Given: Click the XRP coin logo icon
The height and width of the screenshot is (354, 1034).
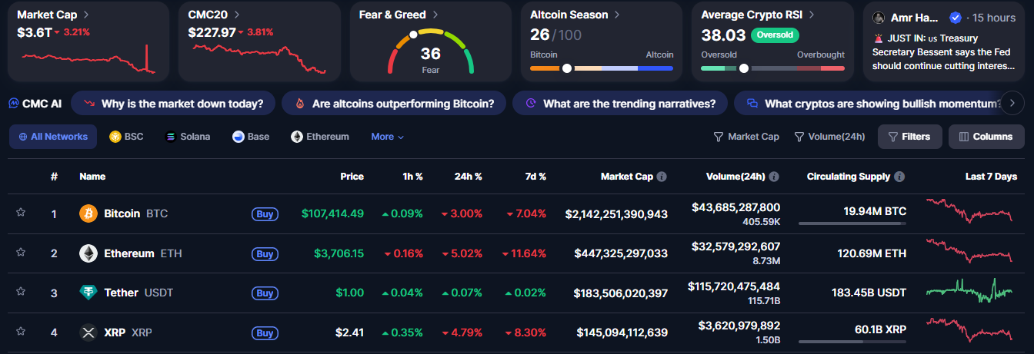Looking at the screenshot, I should point(88,332).
